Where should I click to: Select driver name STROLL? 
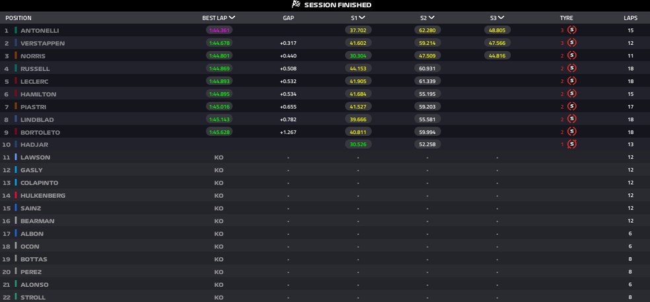coord(33,297)
